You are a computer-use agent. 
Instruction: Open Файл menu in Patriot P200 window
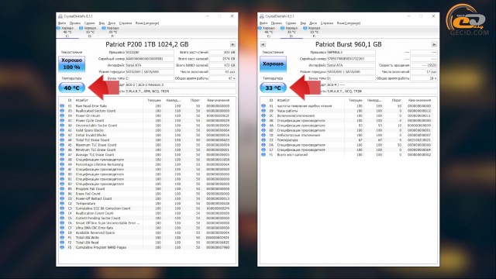(x=62, y=23)
